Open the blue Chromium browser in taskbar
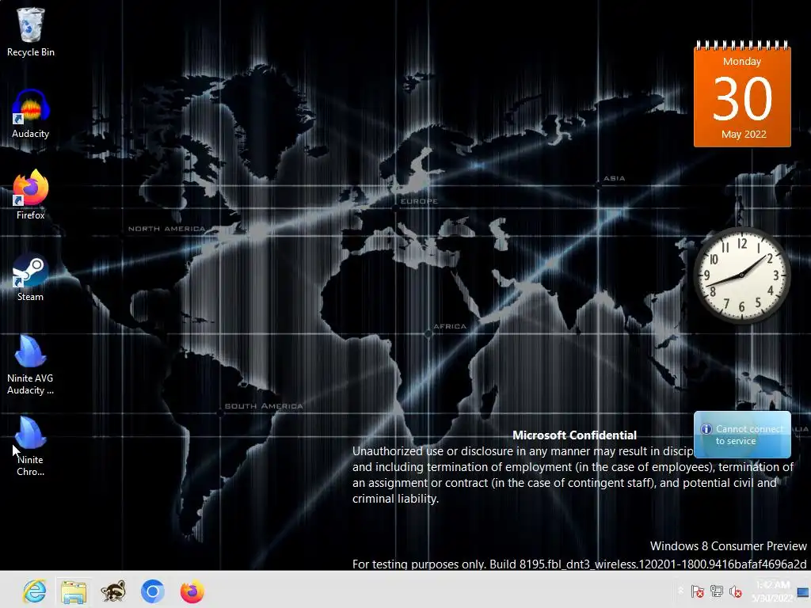 (x=153, y=591)
